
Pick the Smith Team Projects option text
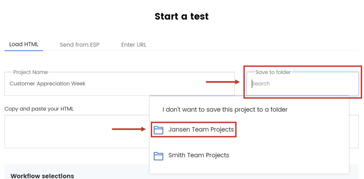(199, 155)
